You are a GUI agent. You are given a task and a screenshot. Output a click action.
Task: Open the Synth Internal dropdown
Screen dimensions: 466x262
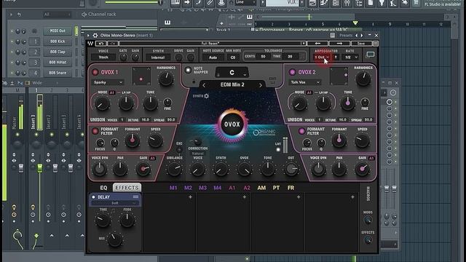tap(158, 57)
